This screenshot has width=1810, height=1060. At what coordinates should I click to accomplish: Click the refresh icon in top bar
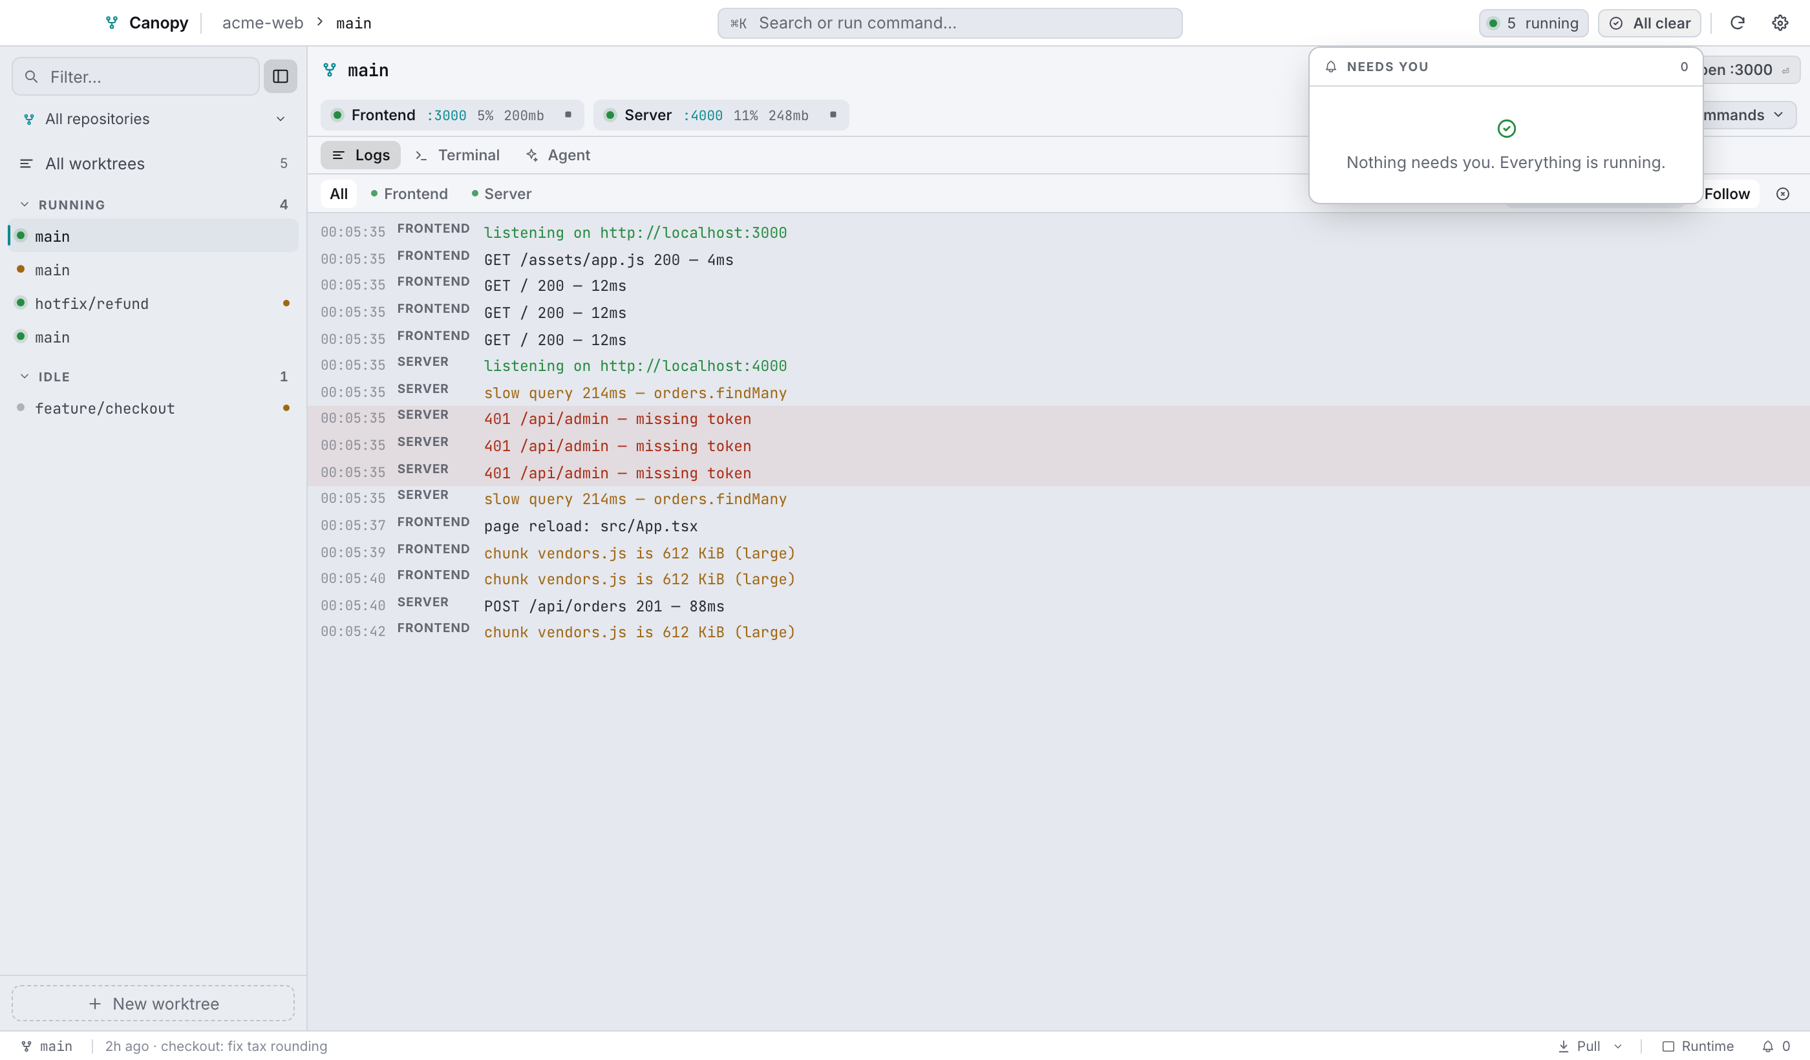pyautogui.click(x=1737, y=23)
